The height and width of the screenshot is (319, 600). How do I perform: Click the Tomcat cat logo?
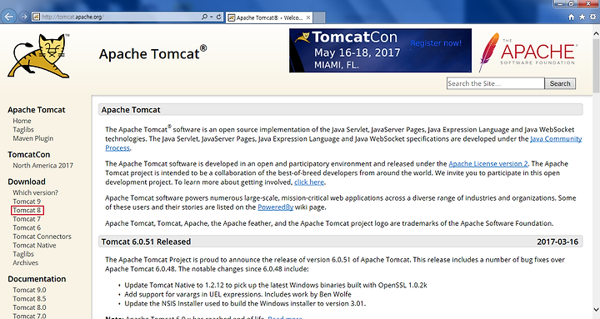[38, 56]
